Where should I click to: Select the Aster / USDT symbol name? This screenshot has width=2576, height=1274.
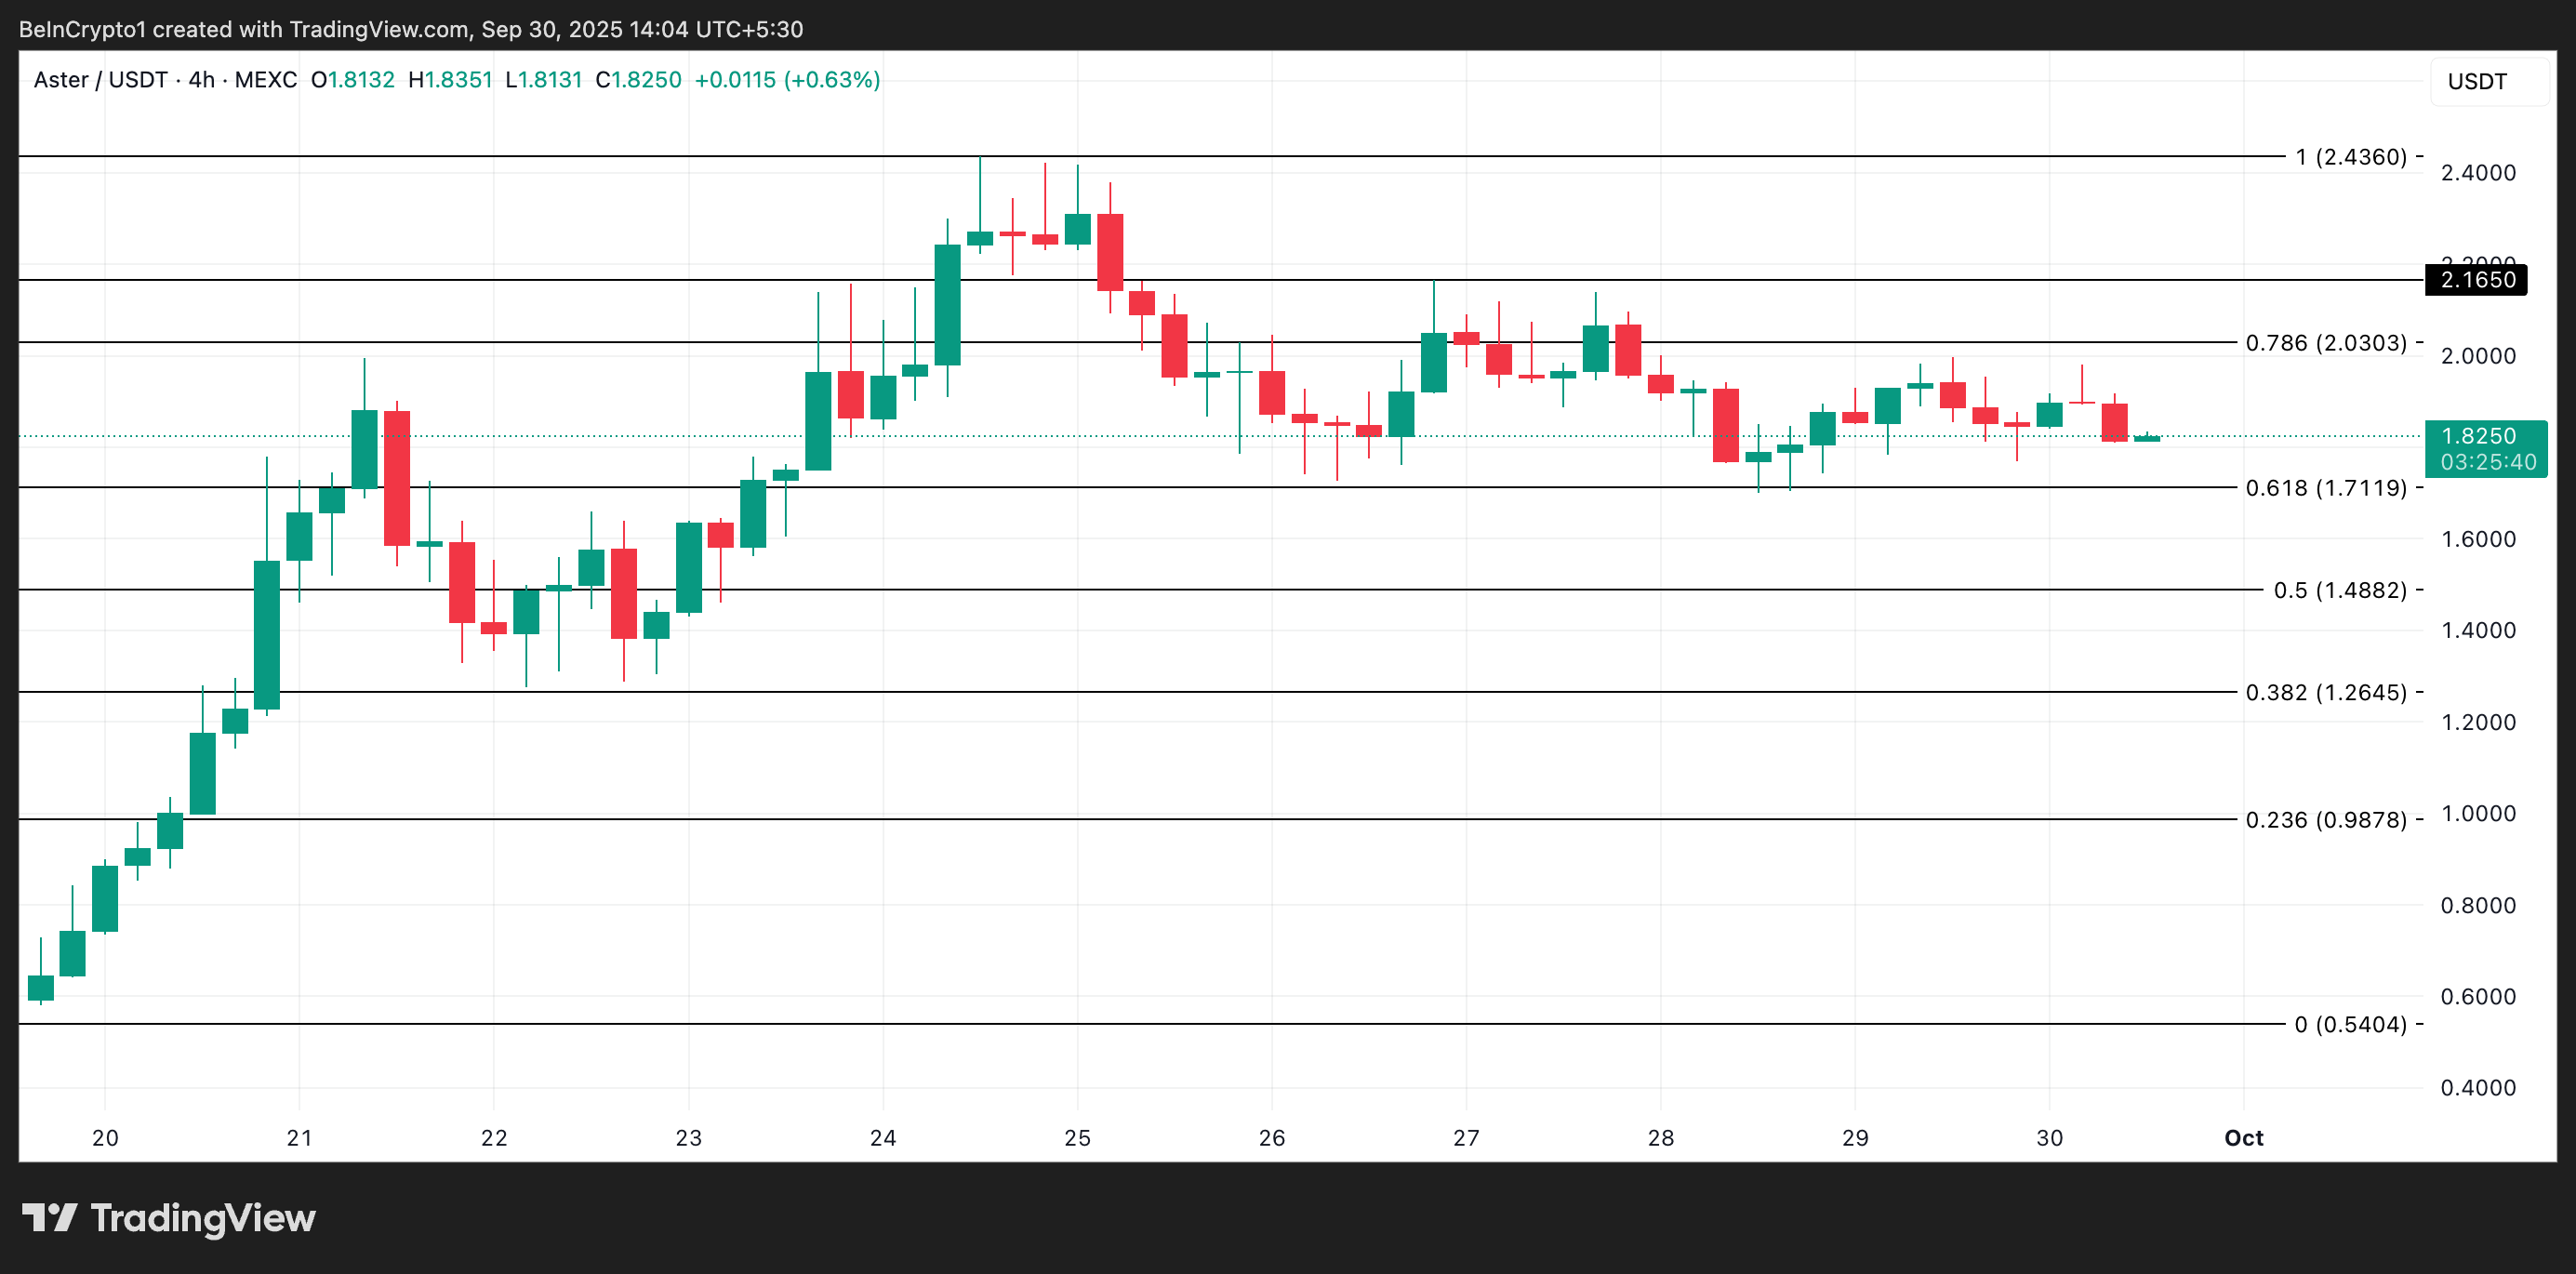pyautogui.click(x=100, y=80)
